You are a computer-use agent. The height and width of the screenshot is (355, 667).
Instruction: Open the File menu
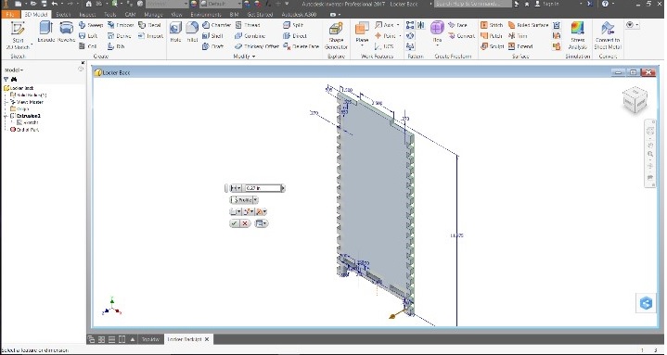click(x=10, y=14)
